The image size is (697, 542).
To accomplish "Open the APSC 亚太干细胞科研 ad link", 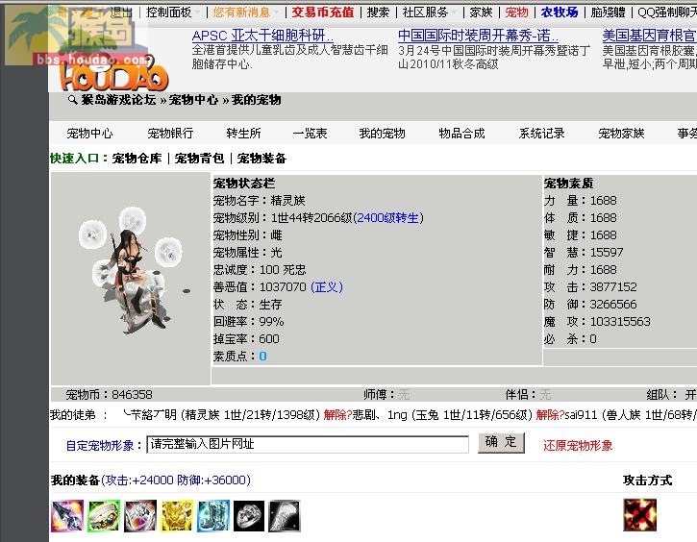I will [262, 36].
